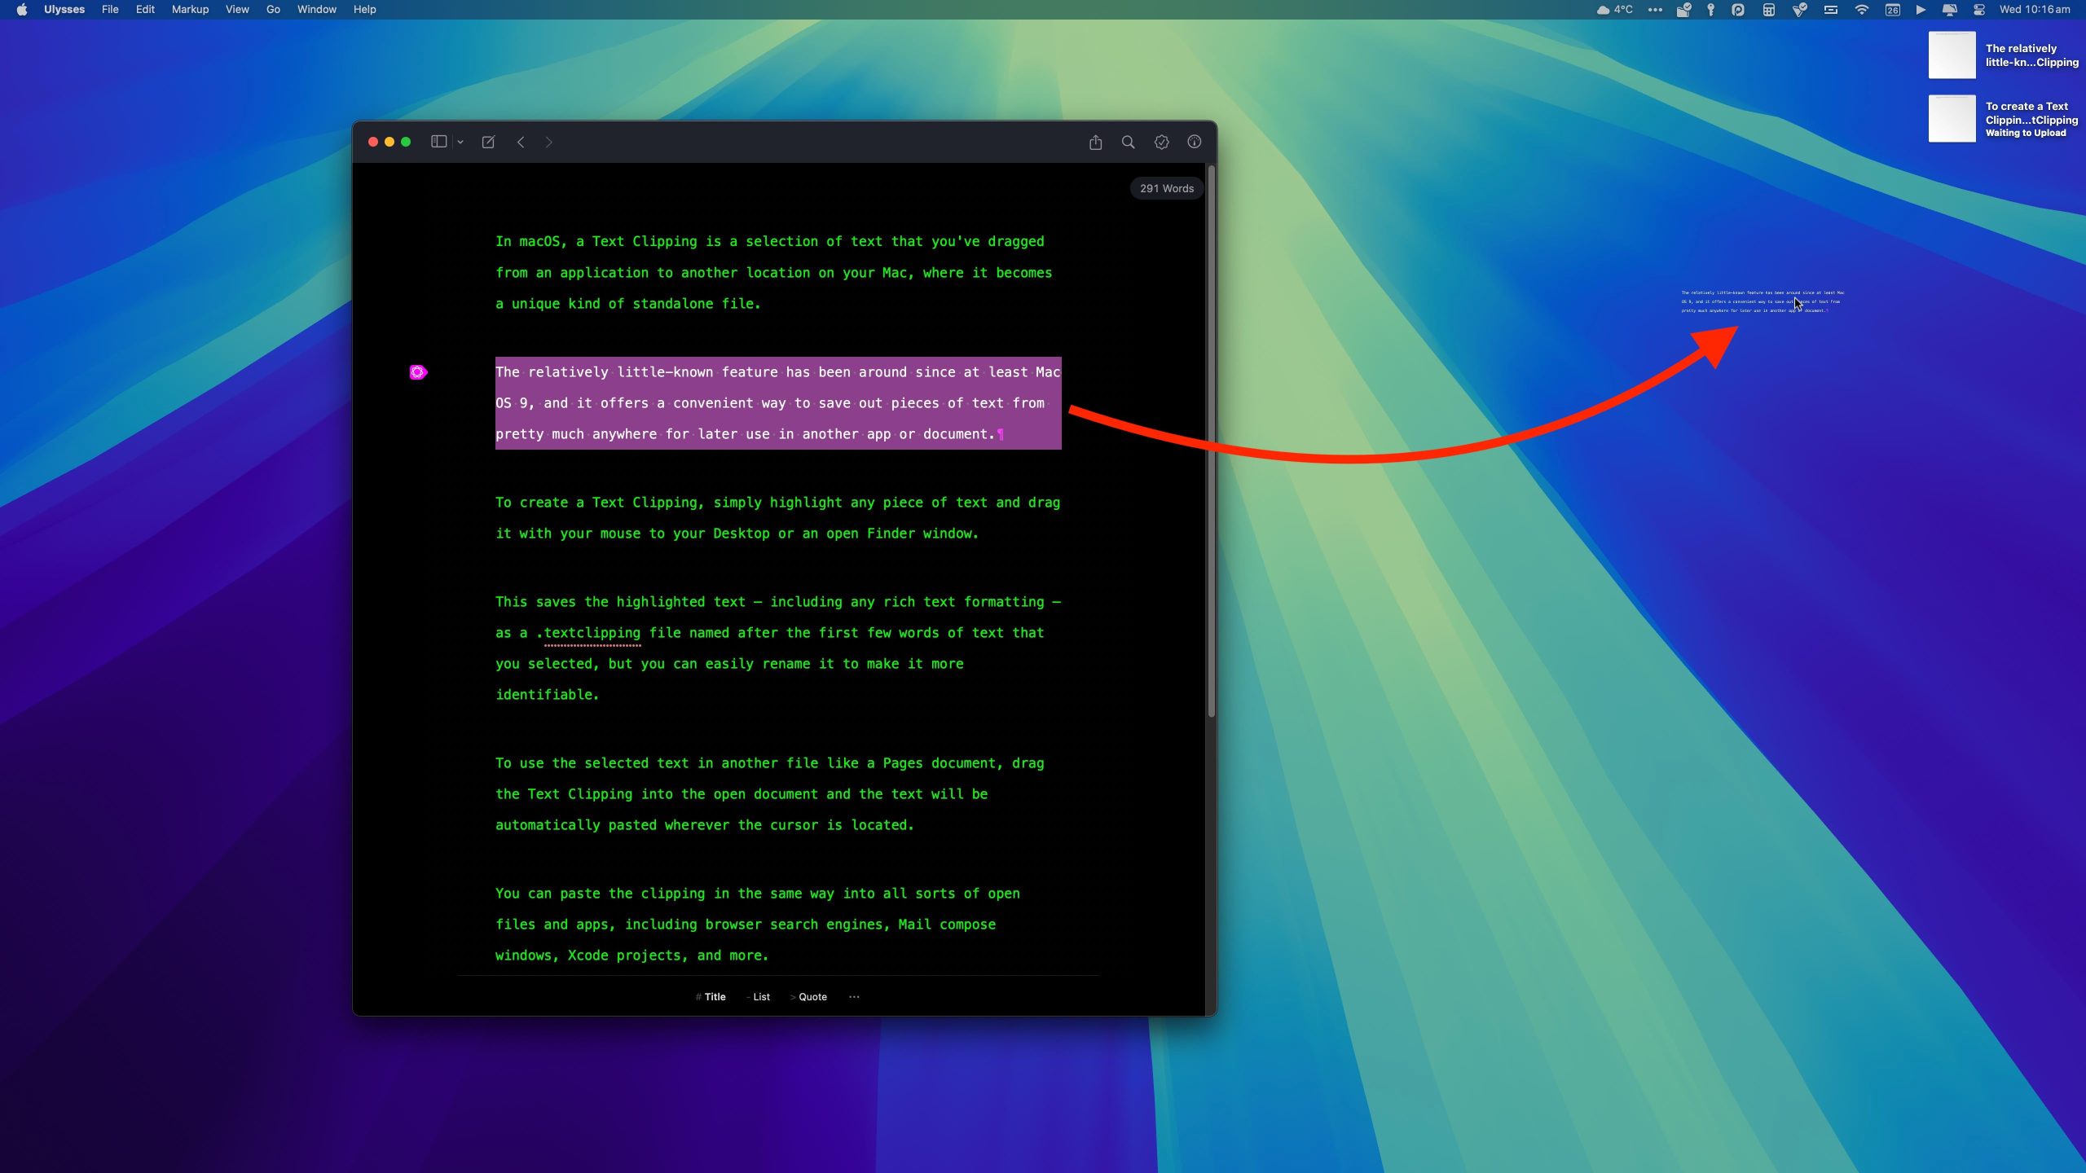This screenshot has width=2086, height=1173.
Task: Create a new sheet with compose icon
Action: [x=488, y=142]
